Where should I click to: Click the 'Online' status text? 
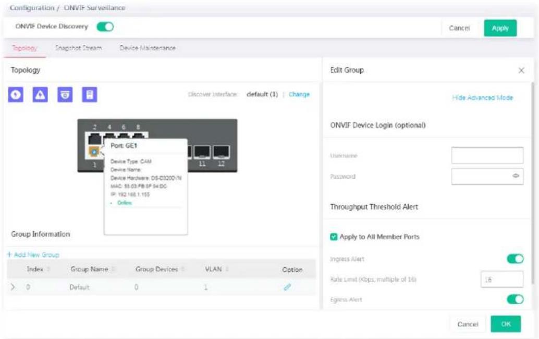125,203
